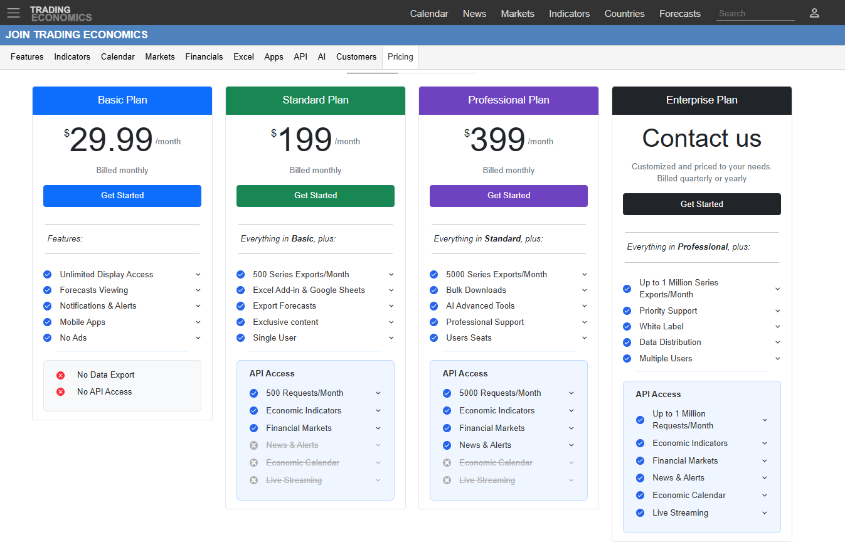Click the red X icon beside No Data Export
The image size is (845, 547).
(61, 375)
